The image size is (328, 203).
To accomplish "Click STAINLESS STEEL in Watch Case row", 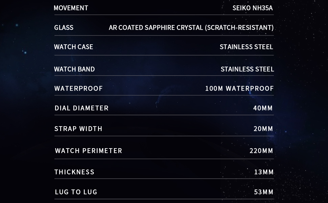I will tap(246, 47).
